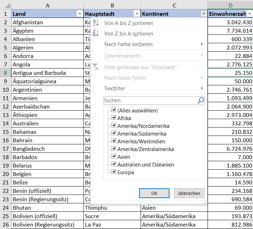Open filter dropdown for Hauptstadt column
The height and width of the screenshot is (229, 253).
136,14
